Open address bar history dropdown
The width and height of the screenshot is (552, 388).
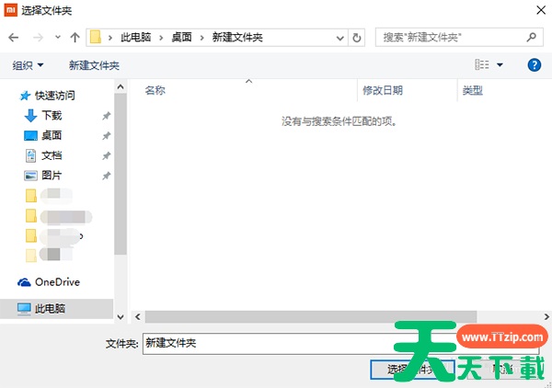tap(339, 38)
